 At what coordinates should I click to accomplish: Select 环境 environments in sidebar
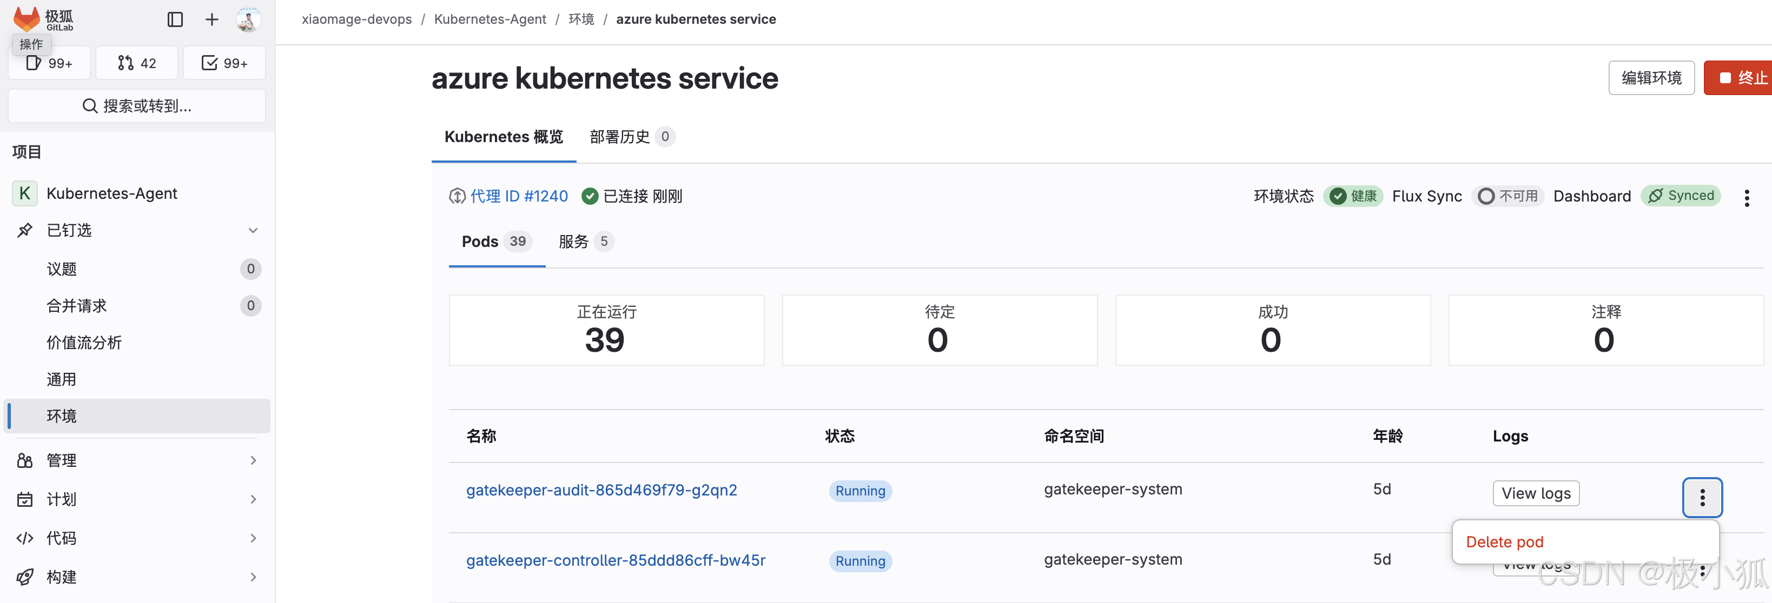(x=137, y=416)
